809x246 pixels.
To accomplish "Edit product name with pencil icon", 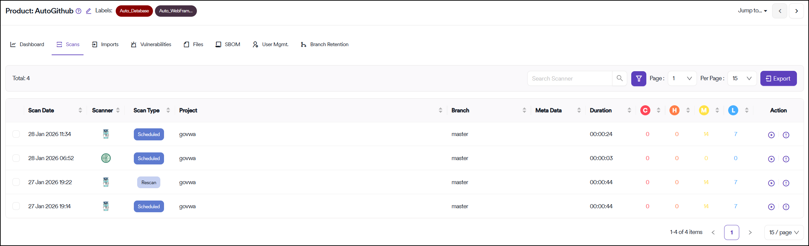I will pyautogui.click(x=89, y=11).
